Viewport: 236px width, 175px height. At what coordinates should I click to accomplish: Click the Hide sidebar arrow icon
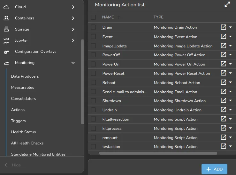click(6, 165)
